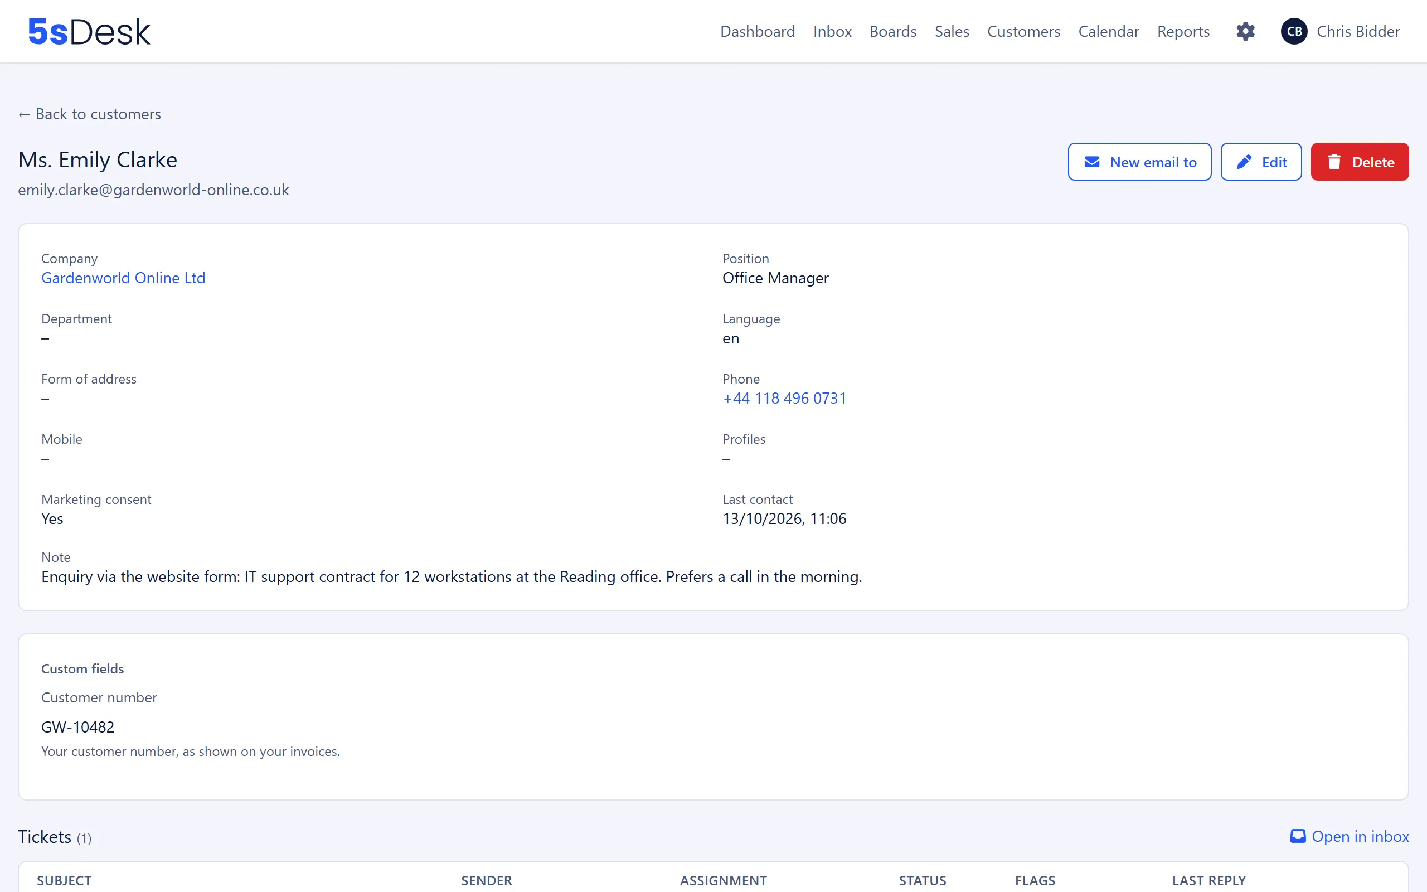
Task: Open the Gardenworld Online Ltd company link
Action: click(123, 278)
